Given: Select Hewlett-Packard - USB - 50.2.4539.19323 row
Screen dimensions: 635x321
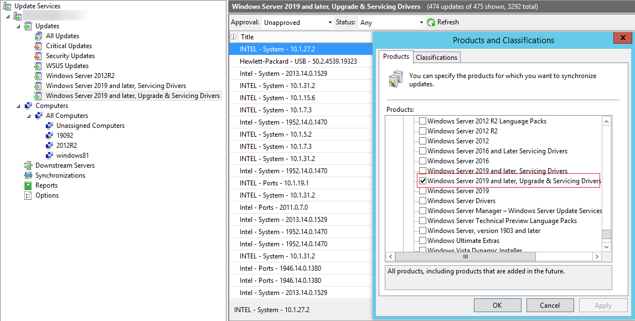Looking at the screenshot, I should point(301,61).
